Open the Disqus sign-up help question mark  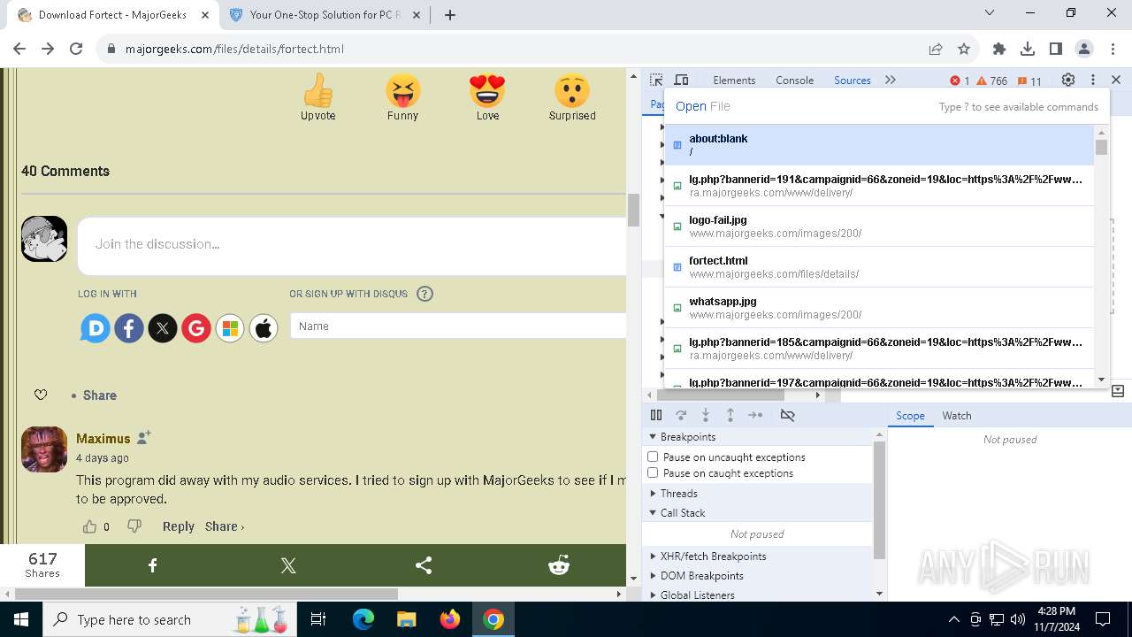point(424,294)
